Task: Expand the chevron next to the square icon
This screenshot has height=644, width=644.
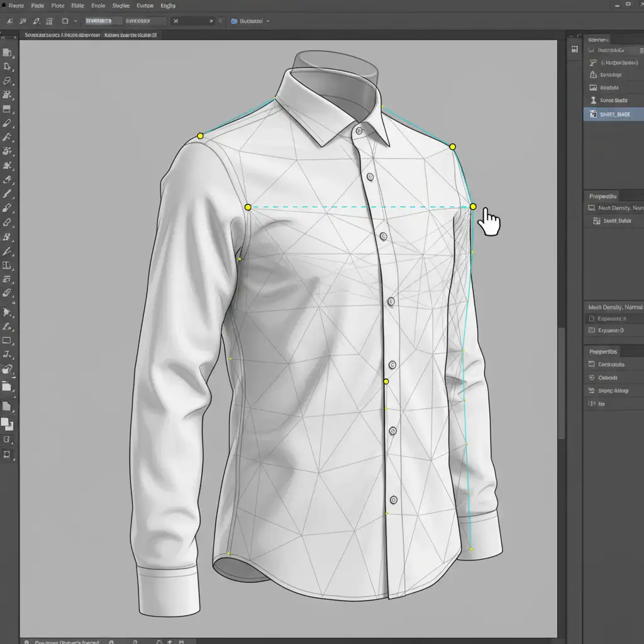Action: 75,21
